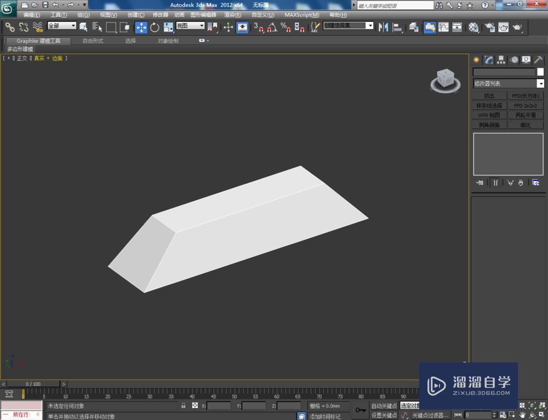Apply the UVW 贴图 modifier button
This screenshot has height=420, width=548.
(489, 115)
